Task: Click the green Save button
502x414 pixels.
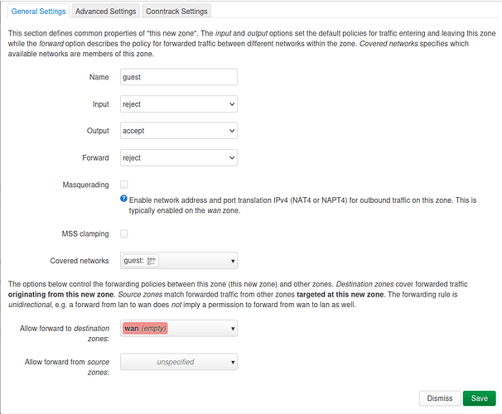Action: point(480,398)
